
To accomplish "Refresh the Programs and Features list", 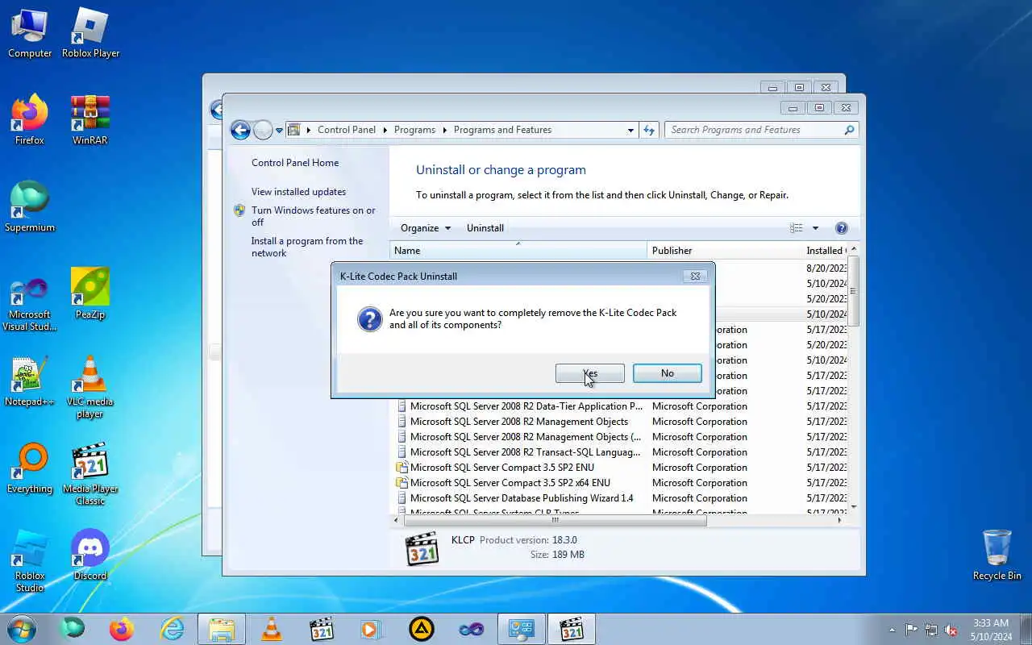I will pos(649,130).
